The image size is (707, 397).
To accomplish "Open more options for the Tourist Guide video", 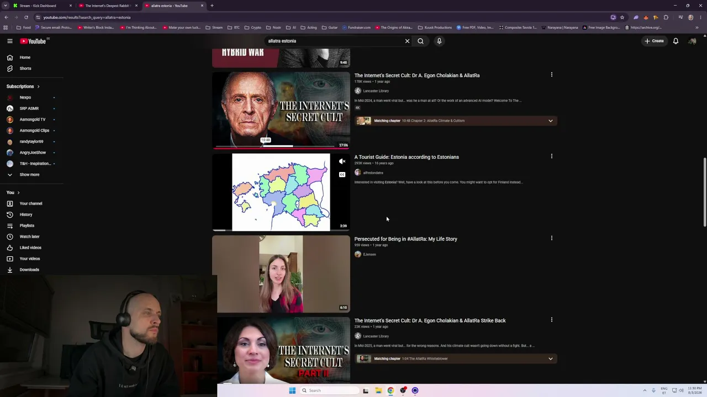I will coord(551,156).
